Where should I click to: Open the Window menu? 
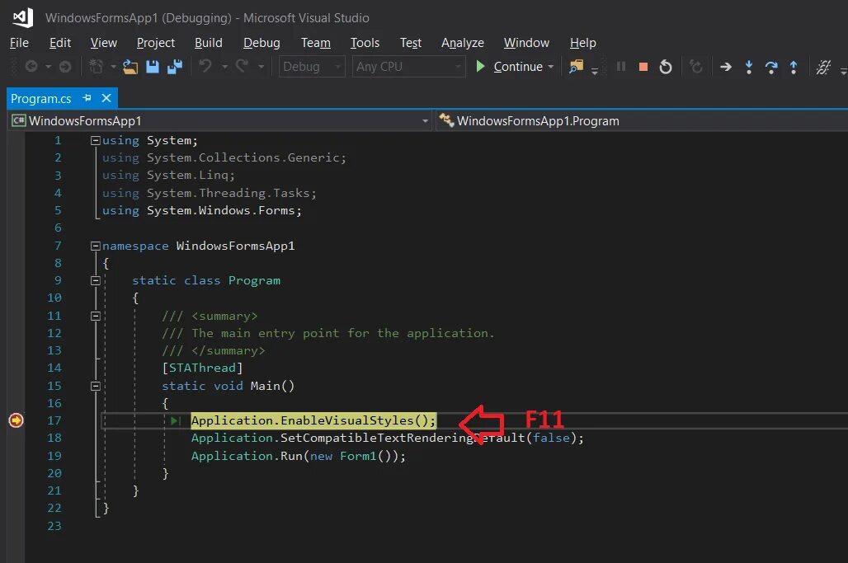[526, 43]
